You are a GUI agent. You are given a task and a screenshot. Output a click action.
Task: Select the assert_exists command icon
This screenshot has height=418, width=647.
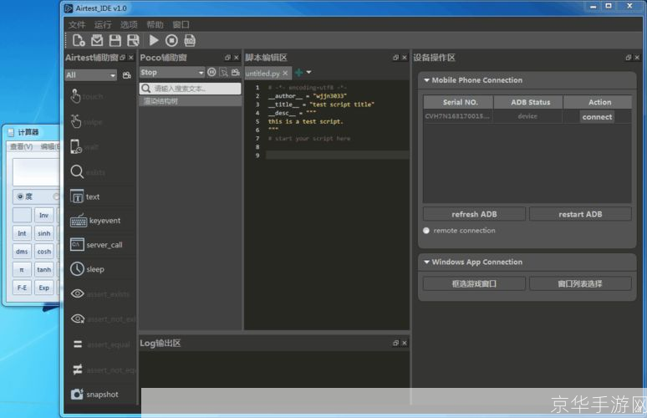pos(78,293)
